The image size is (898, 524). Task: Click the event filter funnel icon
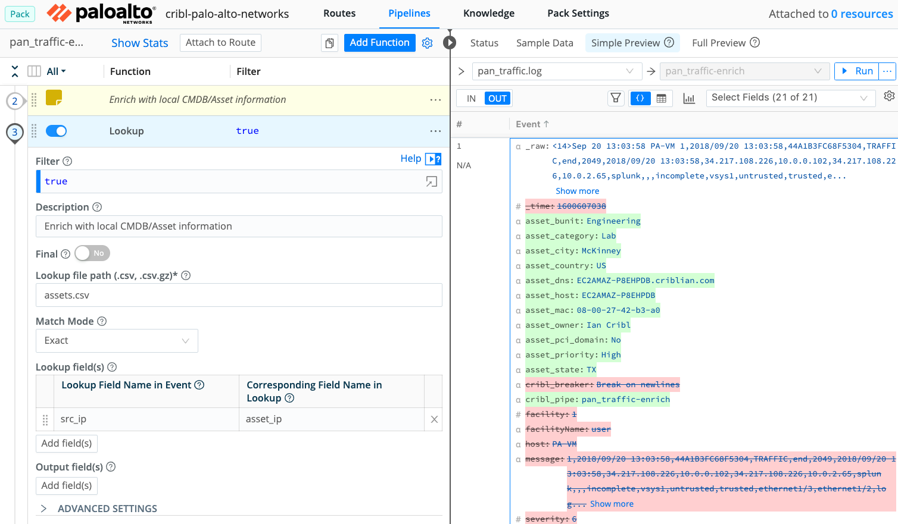click(x=616, y=98)
